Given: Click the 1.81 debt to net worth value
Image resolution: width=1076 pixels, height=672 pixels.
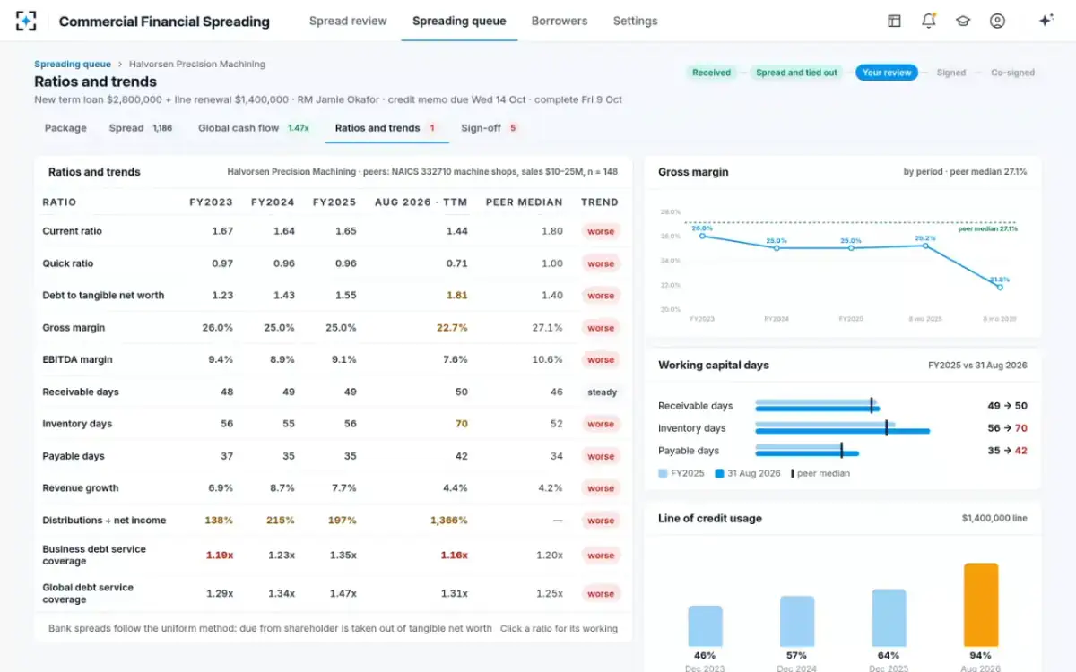Looking at the screenshot, I should click(456, 296).
